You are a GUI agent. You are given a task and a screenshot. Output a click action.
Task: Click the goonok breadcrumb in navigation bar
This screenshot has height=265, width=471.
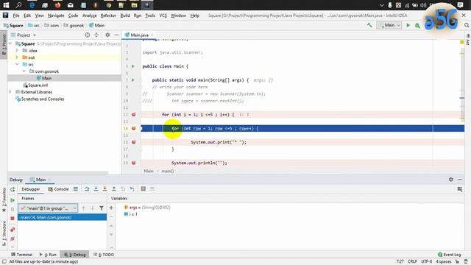[x=74, y=26]
